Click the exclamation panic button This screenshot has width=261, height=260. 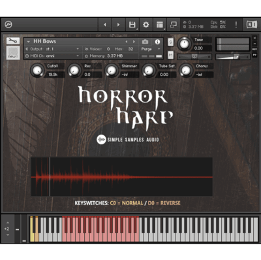click(x=236, y=25)
